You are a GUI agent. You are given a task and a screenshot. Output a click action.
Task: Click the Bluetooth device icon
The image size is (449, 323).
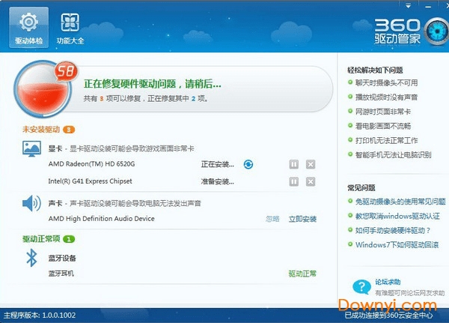click(32, 259)
